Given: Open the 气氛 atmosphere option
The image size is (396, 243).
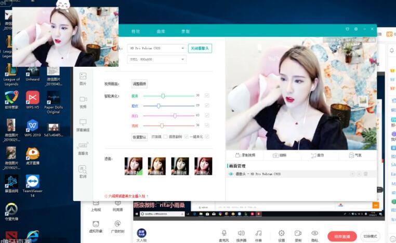Looking at the screenshot, I should [355, 155].
